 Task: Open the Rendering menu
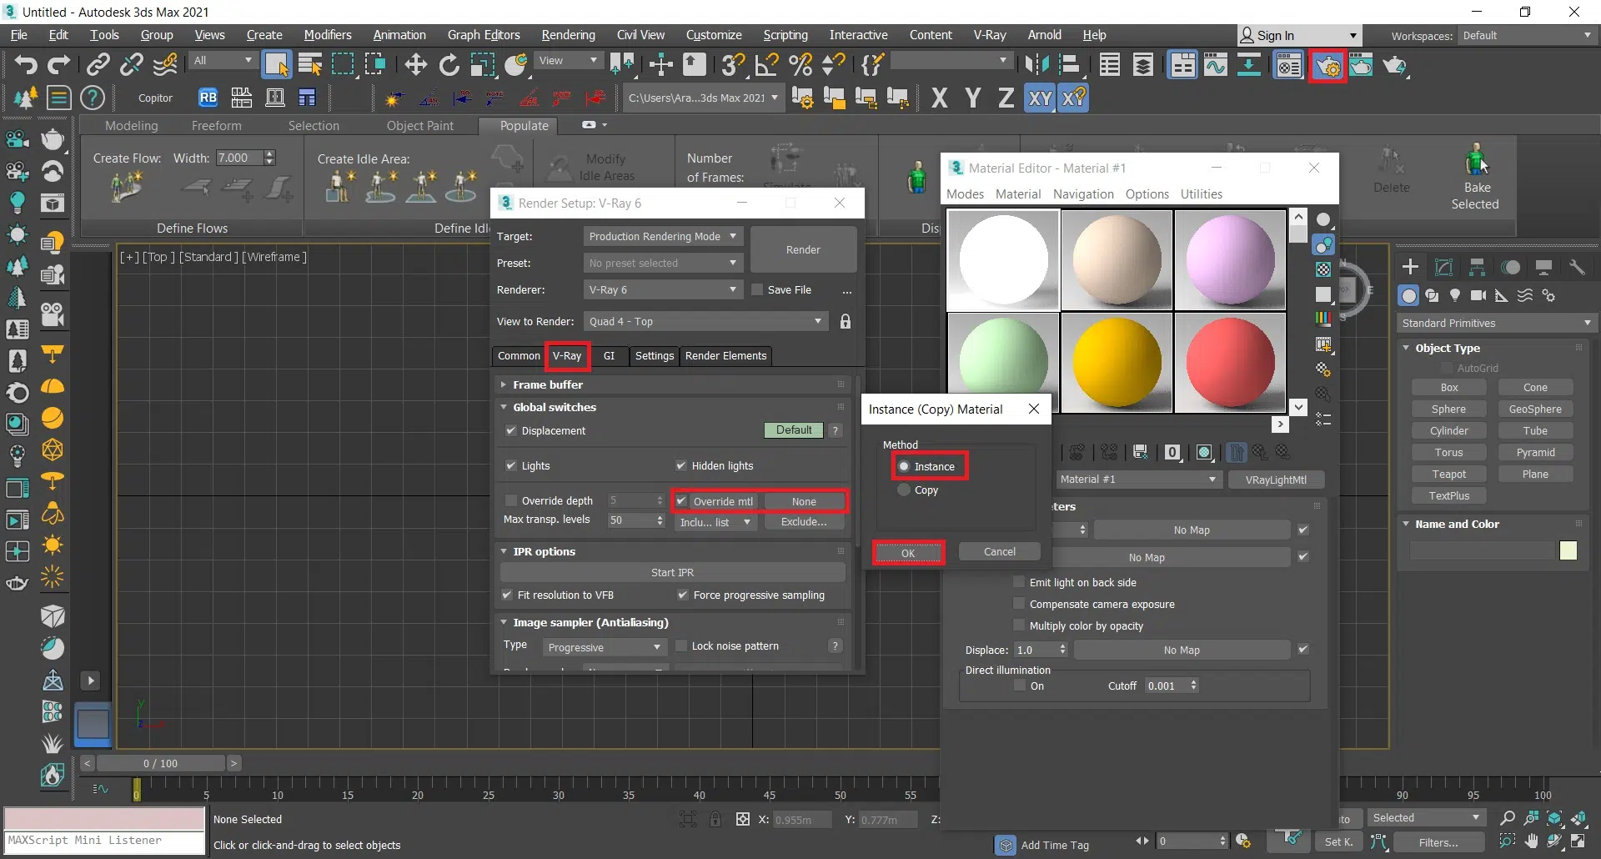click(568, 35)
